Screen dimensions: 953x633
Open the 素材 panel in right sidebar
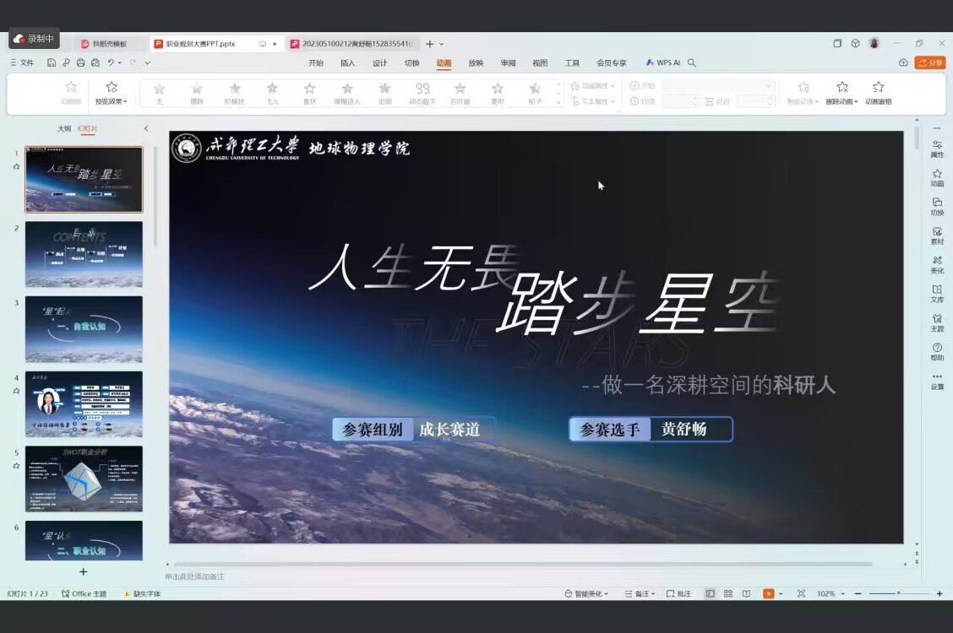(937, 235)
